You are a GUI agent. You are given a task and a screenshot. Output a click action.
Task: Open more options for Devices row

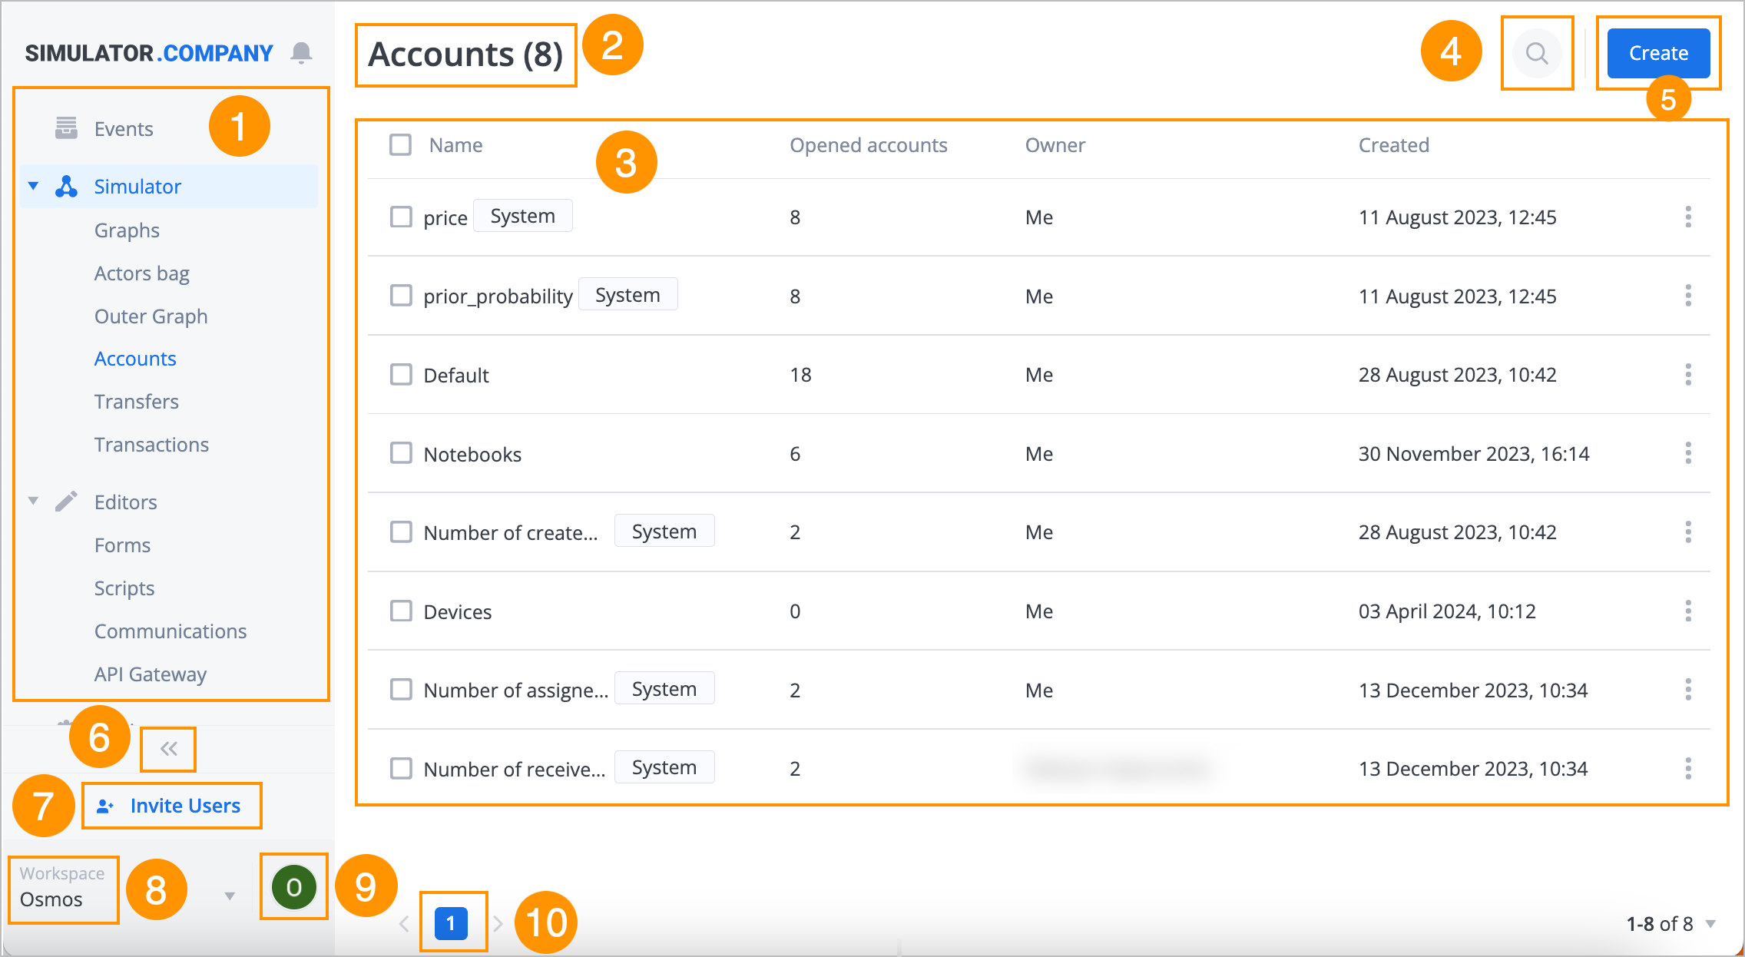tap(1688, 611)
